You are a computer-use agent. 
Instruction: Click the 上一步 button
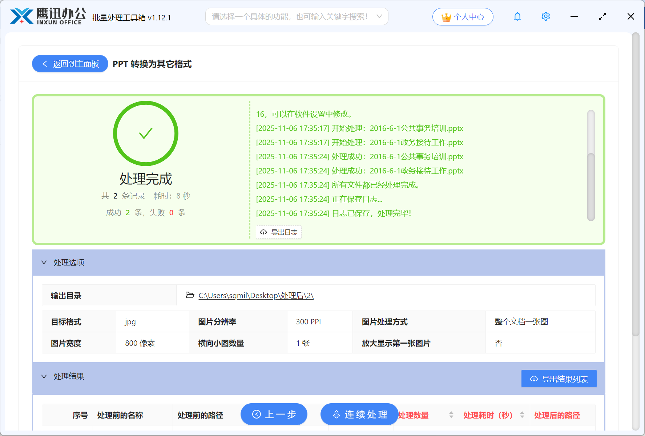(274, 414)
